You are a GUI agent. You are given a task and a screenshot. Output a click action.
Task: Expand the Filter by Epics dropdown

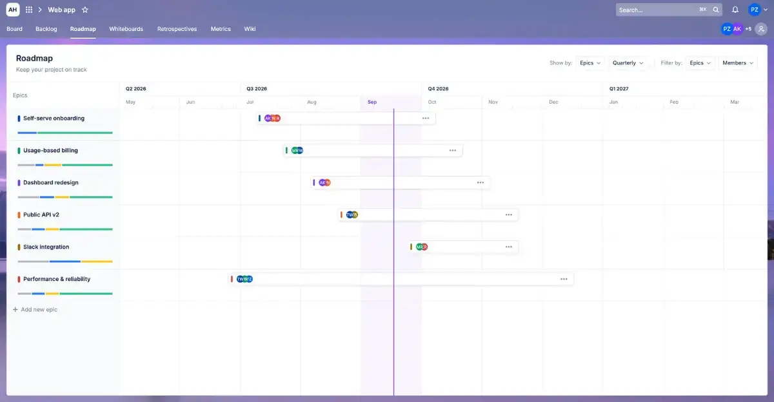(x=700, y=63)
